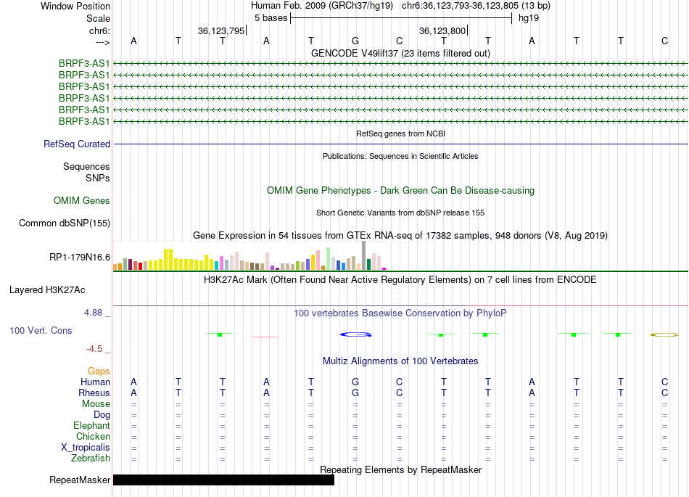Click the 'Rhesus' species label
The width and height of the screenshot is (689, 497).
(x=94, y=393)
